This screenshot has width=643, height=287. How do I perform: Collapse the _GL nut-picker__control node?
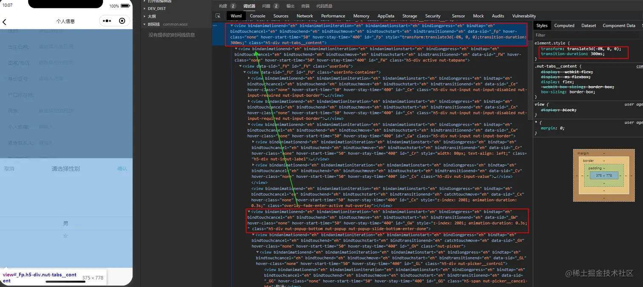[x=258, y=252]
